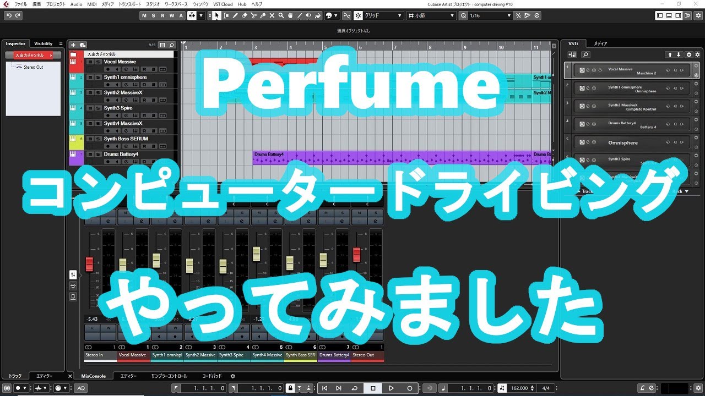The width and height of the screenshot is (705, 396).
Task: Open the ファイル menu
Action: click(x=21, y=4)
